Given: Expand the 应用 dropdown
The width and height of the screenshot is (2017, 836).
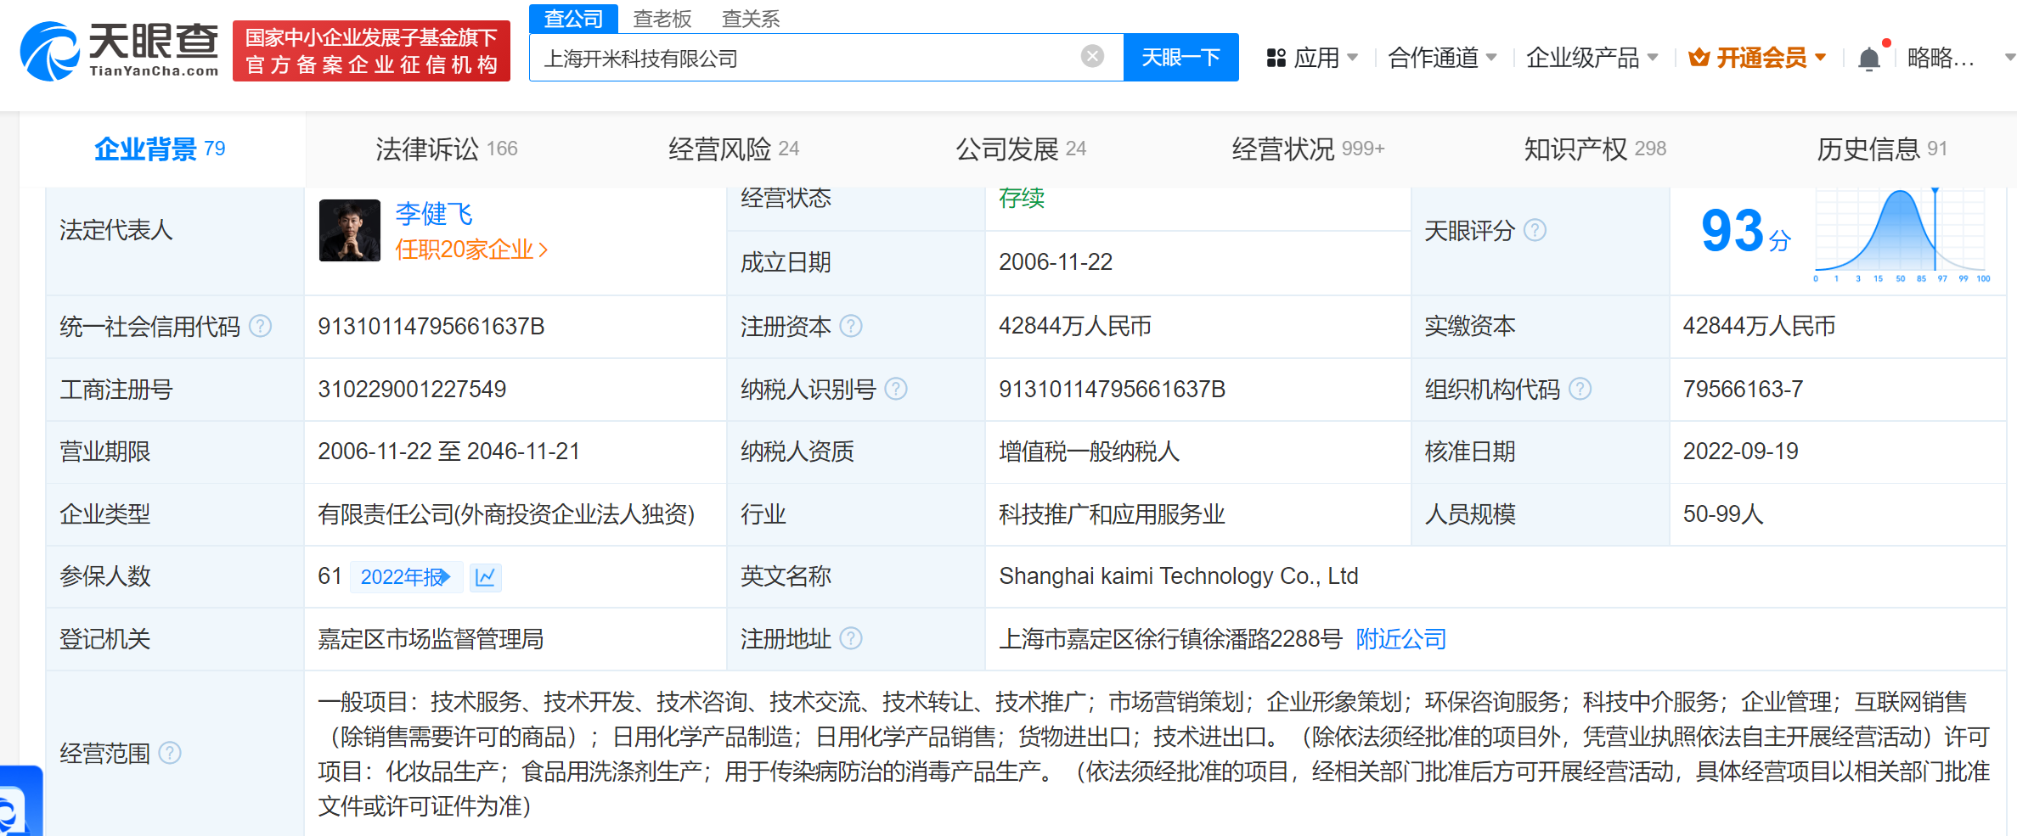Looking at the screenshot, I should coord(1353,58).
